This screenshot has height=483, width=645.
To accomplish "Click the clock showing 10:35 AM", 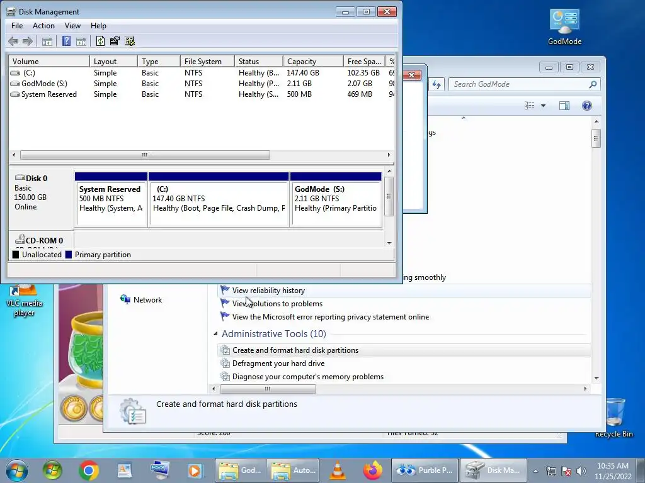I will tap(612, 466).
